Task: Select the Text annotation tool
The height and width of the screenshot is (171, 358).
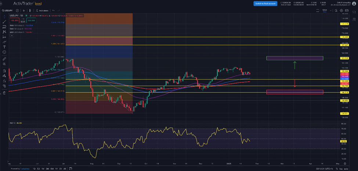Action: (x=4, y=47)
